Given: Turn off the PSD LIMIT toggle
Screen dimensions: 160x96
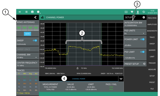Looking at the screenshot, I should 143,52.
